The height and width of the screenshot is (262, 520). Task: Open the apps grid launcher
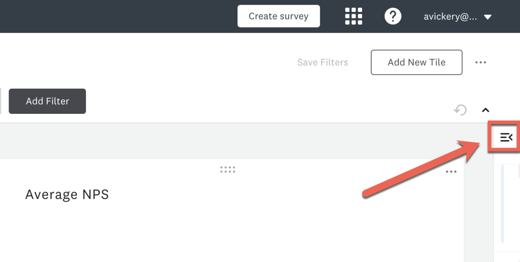click(x=354, y=16)
